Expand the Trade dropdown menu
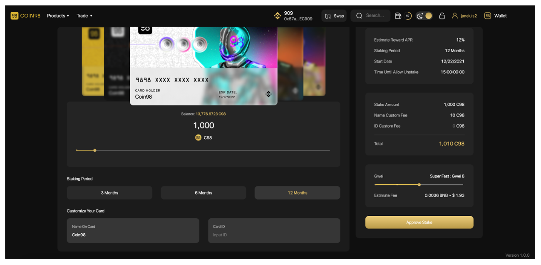 84,16
